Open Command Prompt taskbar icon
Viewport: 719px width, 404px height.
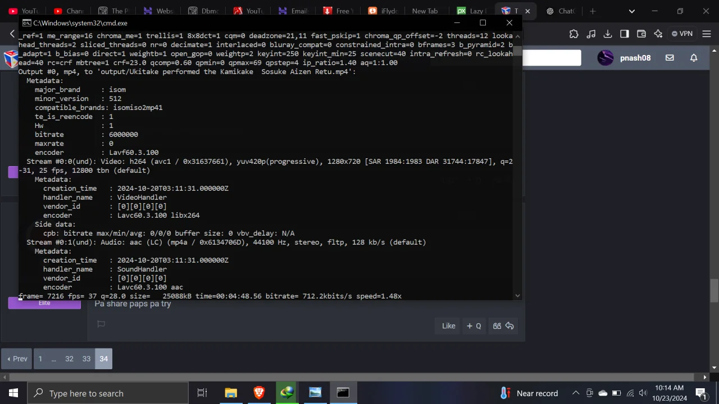tap(343, 393)
